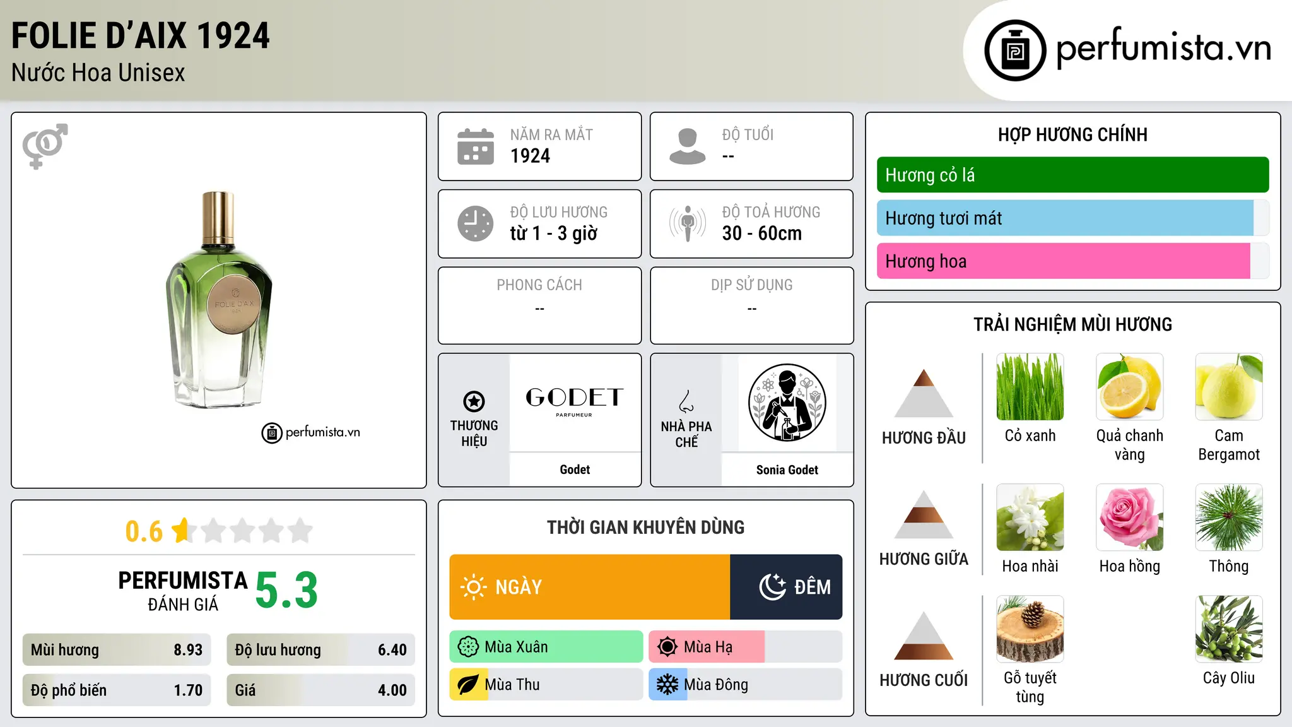1292x727 pixels.
Task: Click the Hương giữa pyramid icon
Action: (924, 514)
